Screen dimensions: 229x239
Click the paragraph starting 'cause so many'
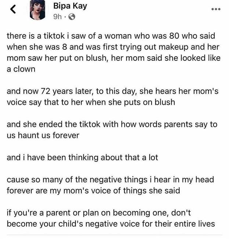pyautogui.click(x=110, y=185)
